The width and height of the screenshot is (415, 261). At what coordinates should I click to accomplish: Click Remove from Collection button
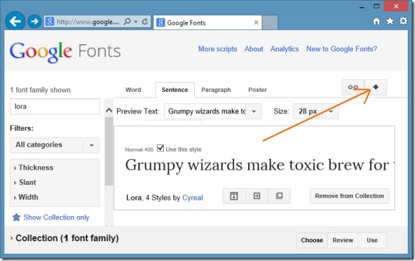click(349, 196)
